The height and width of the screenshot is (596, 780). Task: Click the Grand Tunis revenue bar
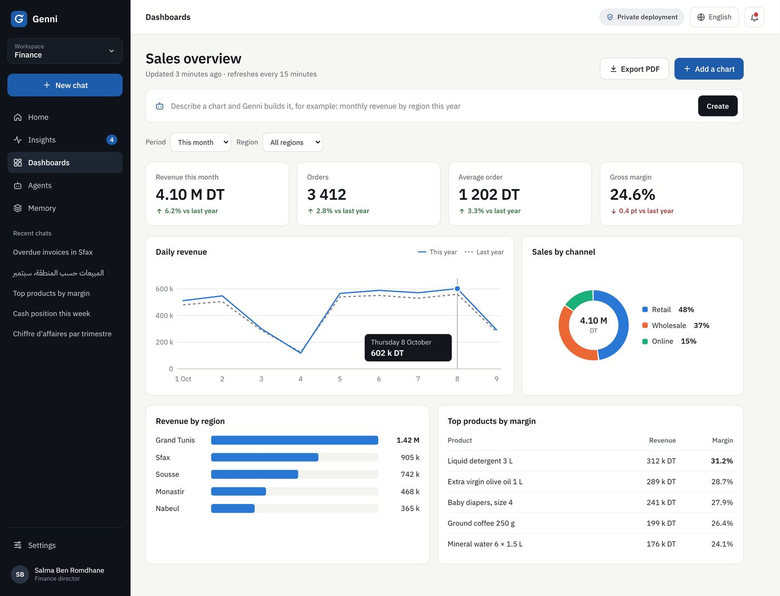click(295, 440)
